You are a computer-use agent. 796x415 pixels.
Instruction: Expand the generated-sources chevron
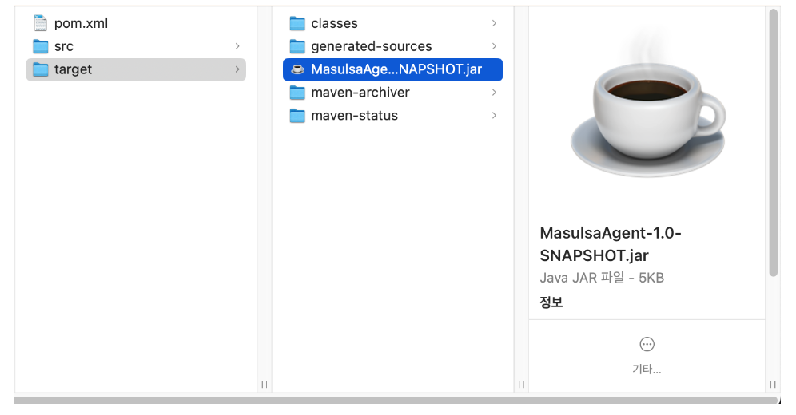point(494,46)
